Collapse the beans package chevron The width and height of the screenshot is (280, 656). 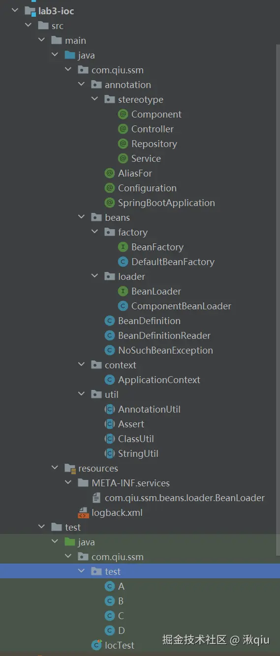[x=82, y=217]
